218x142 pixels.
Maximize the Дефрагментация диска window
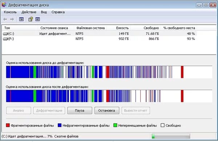pyautogui.click(x=206, y=5)
